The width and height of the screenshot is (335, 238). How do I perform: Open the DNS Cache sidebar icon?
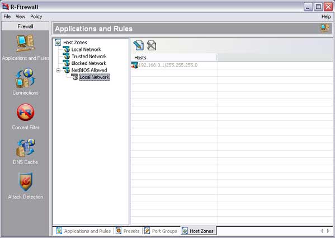click(x=25, y=148)
